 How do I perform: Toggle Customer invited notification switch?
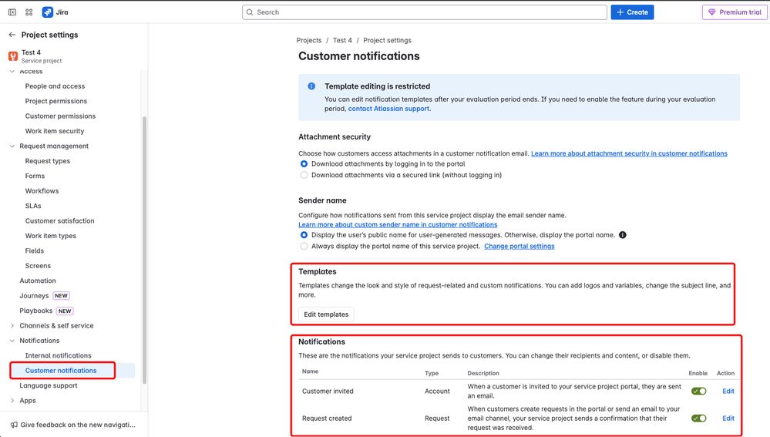[x=698, y=392]
